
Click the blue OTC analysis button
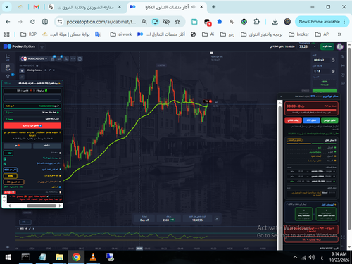click(x=311, y=120)
